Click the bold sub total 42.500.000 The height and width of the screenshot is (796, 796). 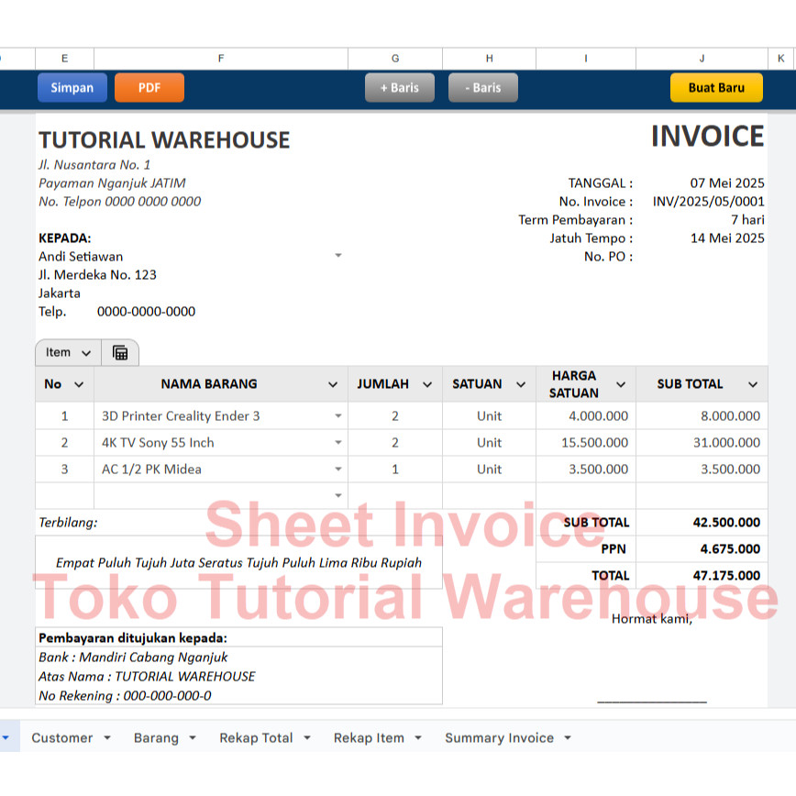[x=726, y=522]
